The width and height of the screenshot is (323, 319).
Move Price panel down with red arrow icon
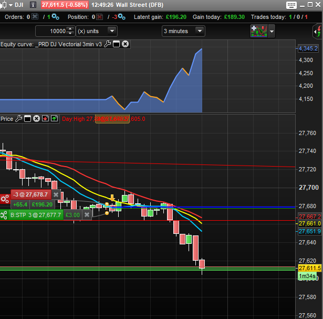coord(45,118)
